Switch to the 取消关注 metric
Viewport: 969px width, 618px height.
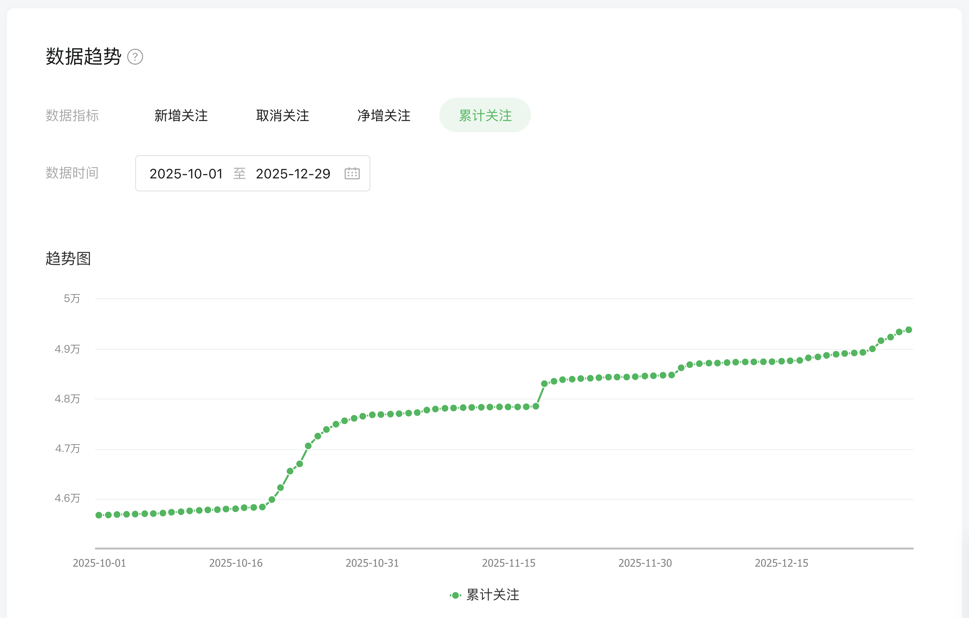click(282, 116)
